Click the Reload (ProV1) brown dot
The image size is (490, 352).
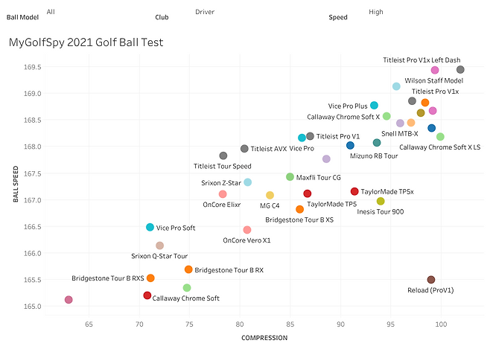coord(431,280)
